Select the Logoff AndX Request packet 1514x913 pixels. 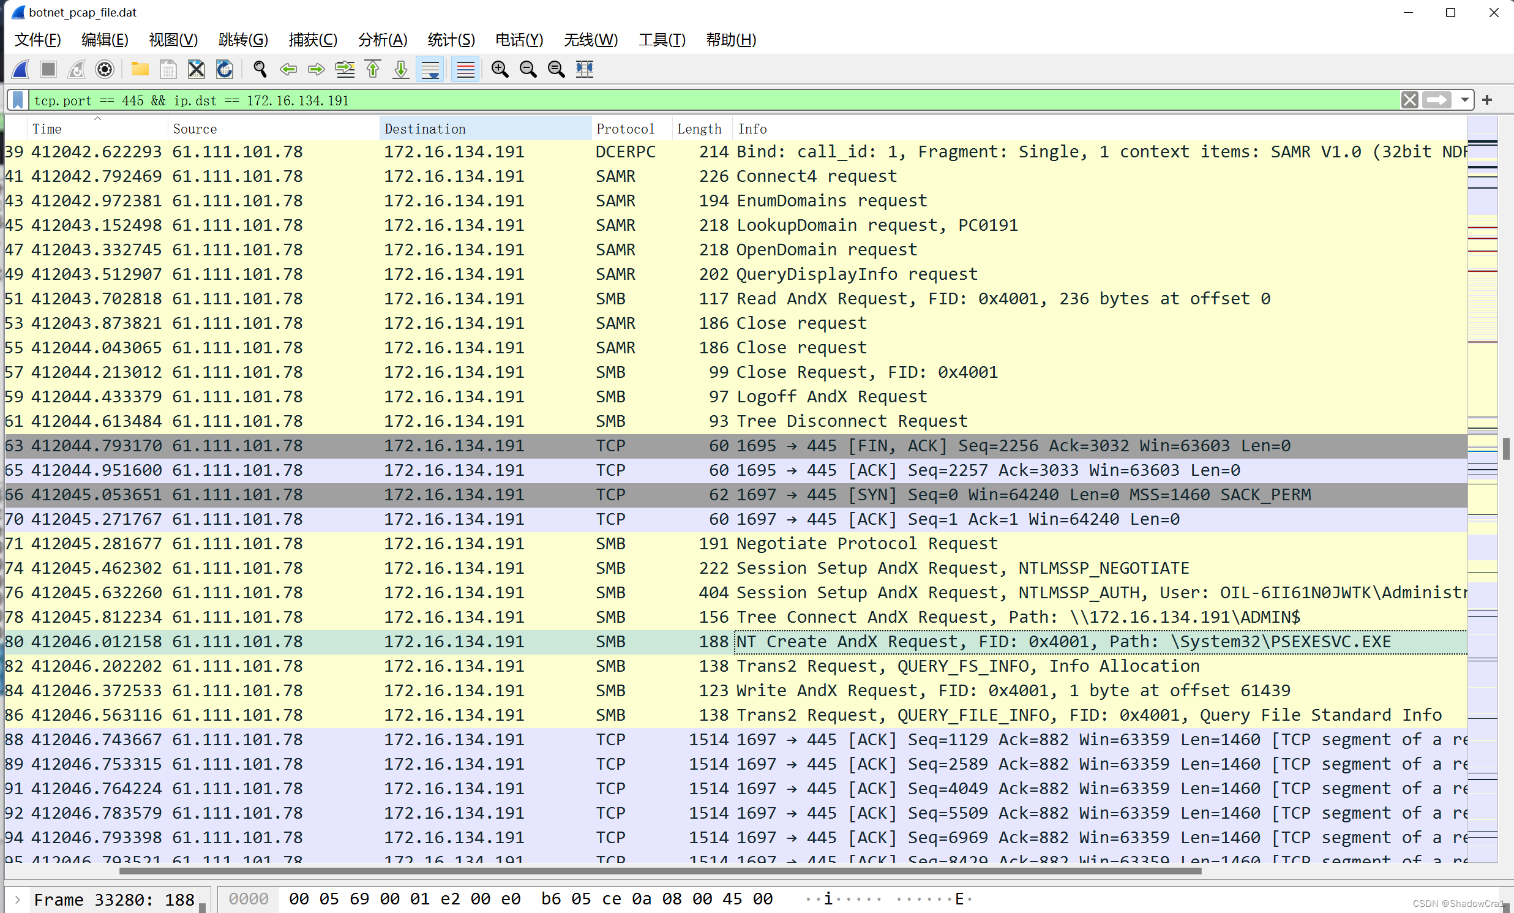[736, 397]
